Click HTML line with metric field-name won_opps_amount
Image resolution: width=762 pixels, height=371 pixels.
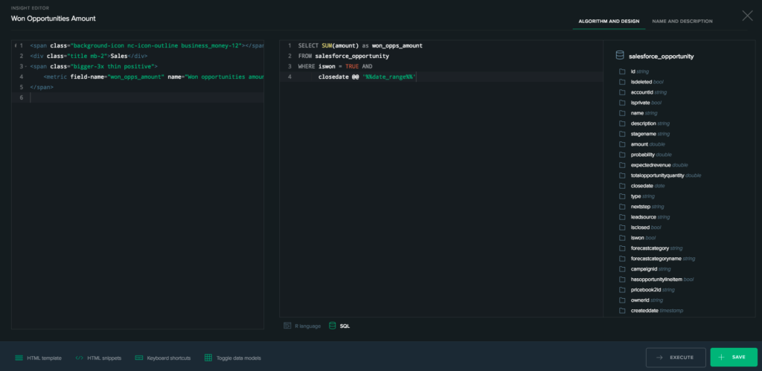click(x=153, y=77)
